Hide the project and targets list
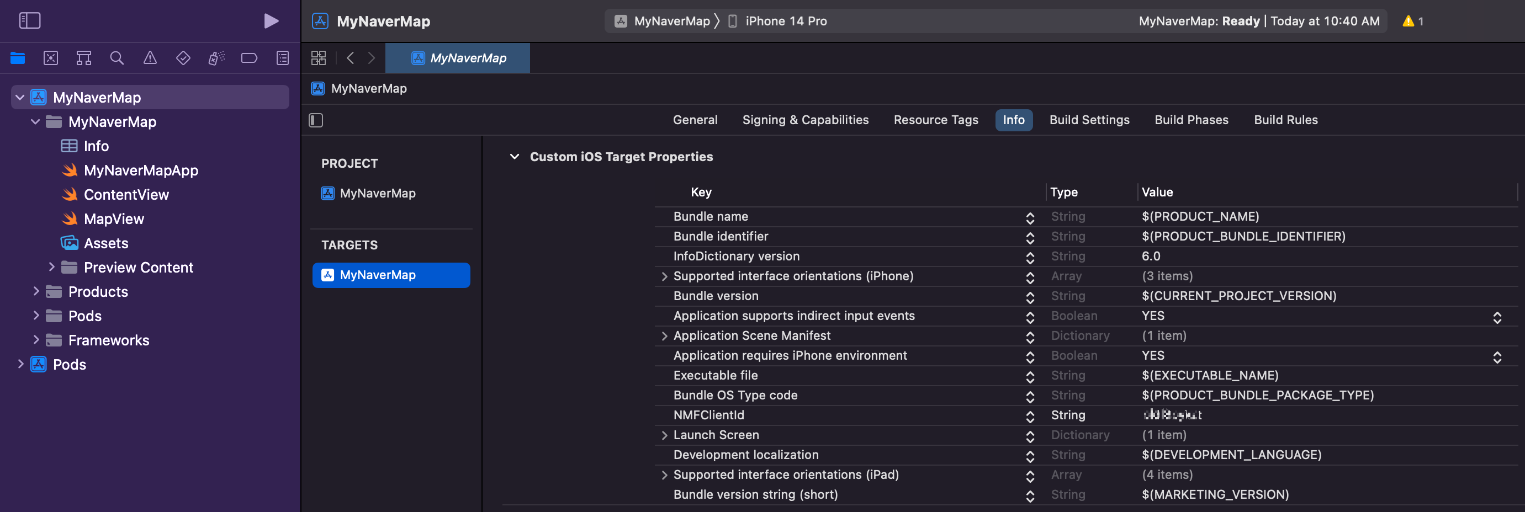 (x=316, y=121)
